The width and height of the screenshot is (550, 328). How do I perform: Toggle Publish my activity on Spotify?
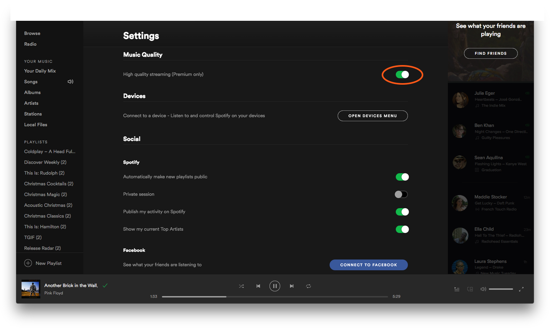click(x=402, y=212)
